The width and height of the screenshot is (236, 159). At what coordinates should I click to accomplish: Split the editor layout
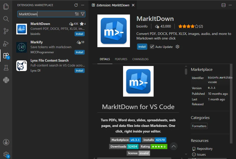[224, 5]
